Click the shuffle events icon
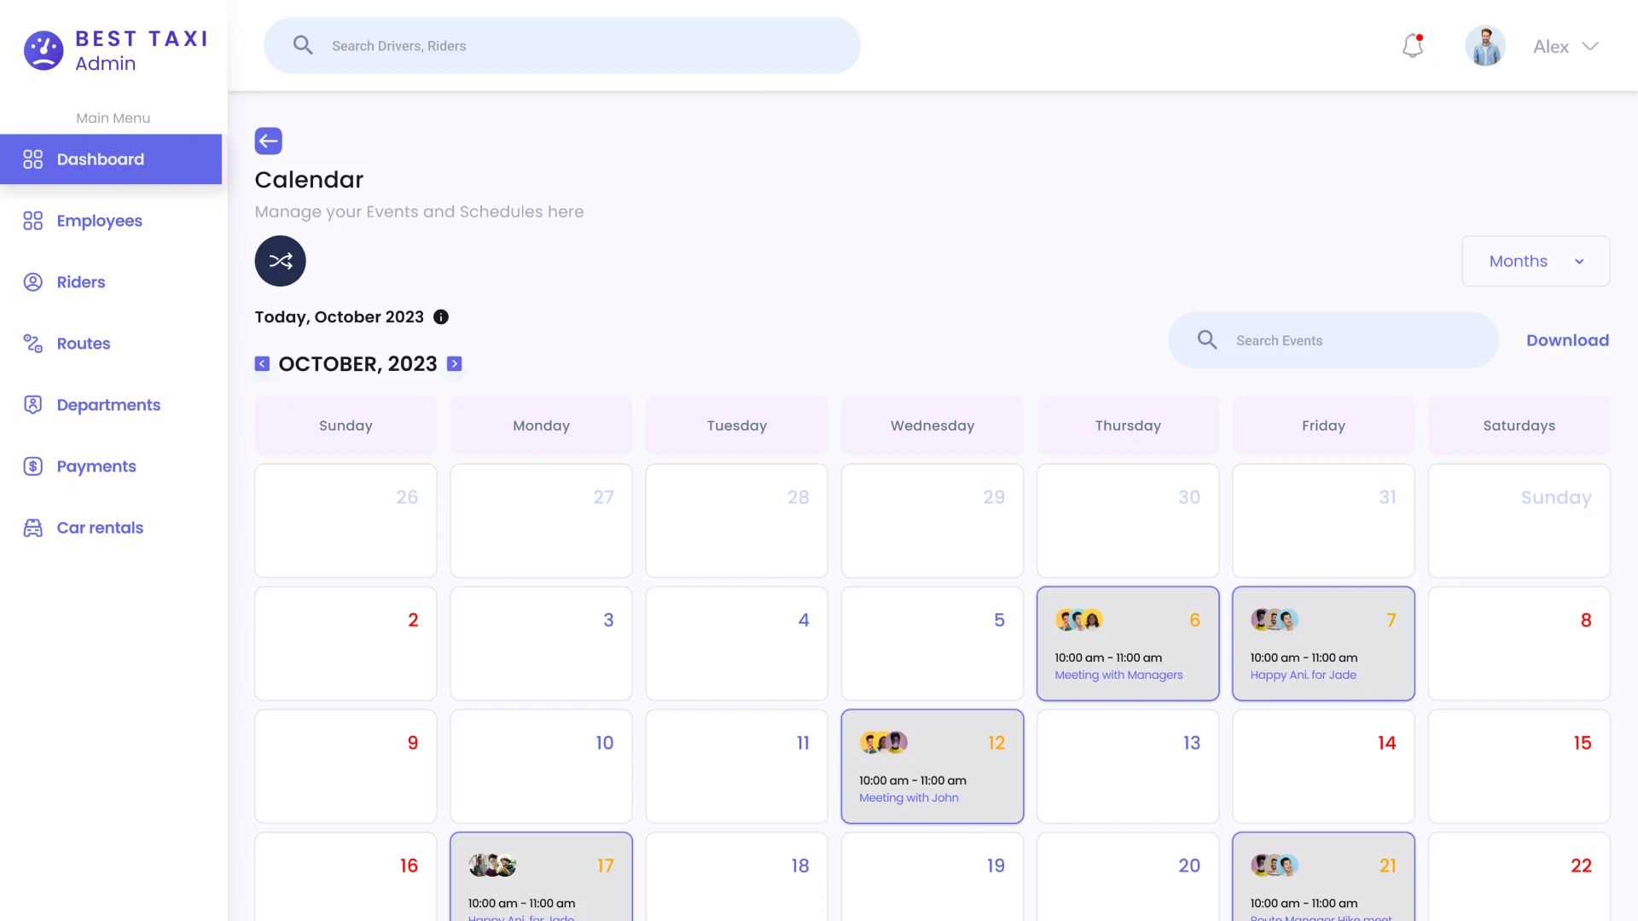 [x=280, y=261]
